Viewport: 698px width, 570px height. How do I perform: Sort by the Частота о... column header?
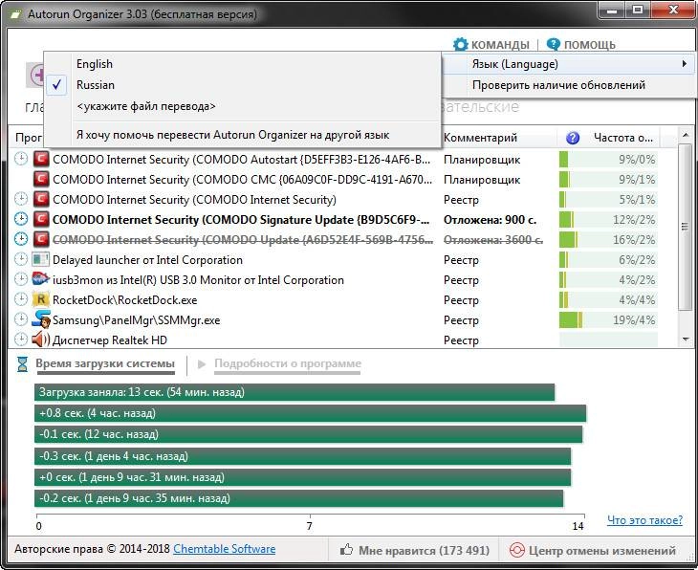coord(623,138)
